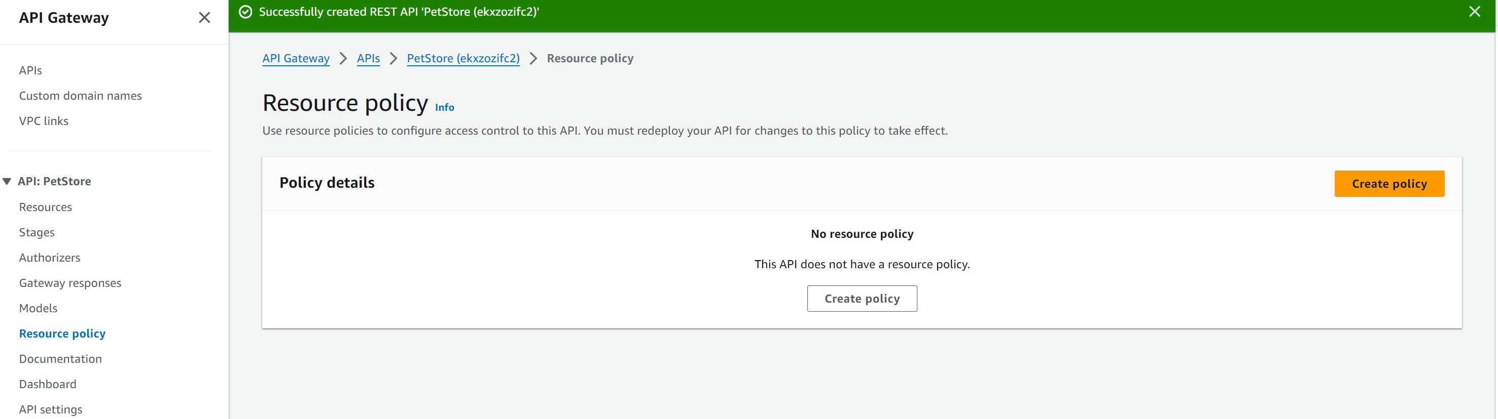Go to VPC links in sidebar
This screenshot has height=419, width=1498.
pyautogui.click(x=44, y=121)
